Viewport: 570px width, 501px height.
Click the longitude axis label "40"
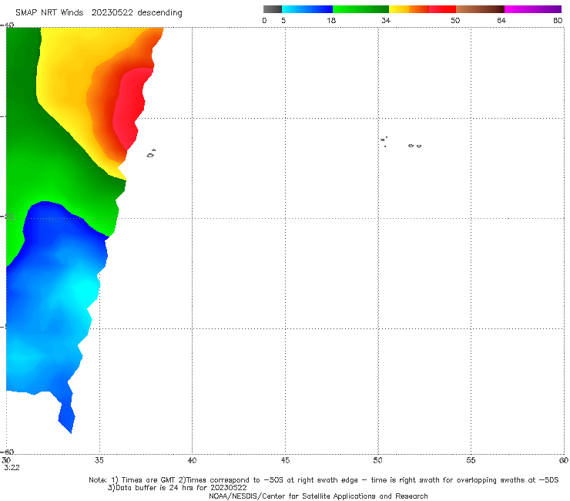point(192,460)
